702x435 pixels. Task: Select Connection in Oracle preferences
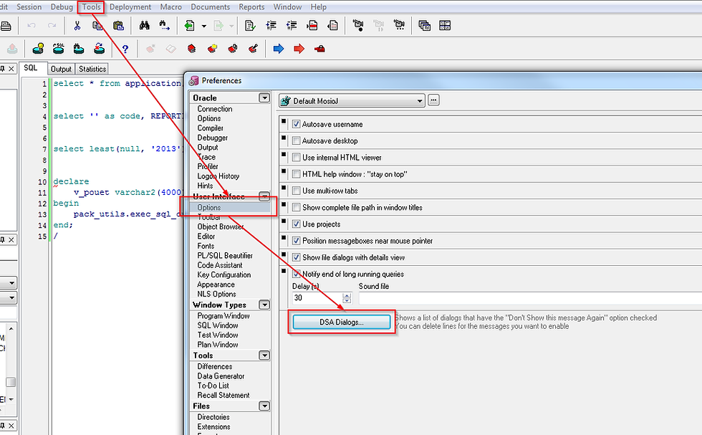click(214, 109)
